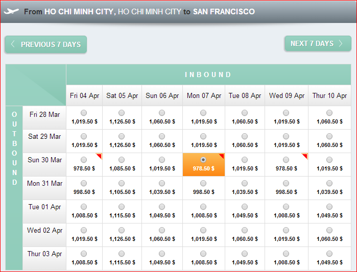Load the Next 7 Days fares
The height and width of the screenshot is (272, 357).
318,43
